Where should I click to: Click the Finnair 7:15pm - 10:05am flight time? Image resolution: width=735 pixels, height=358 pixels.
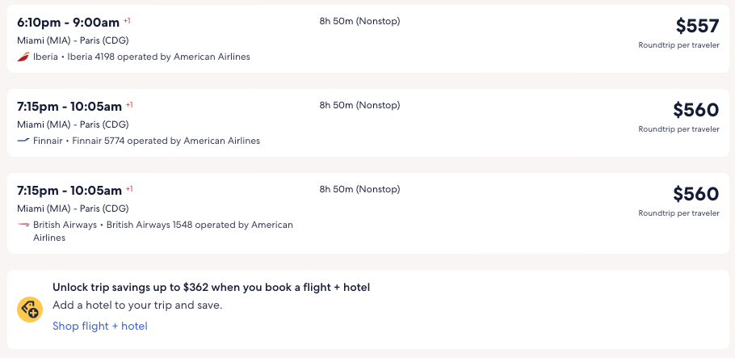pyautogui.click(x=69, y=106)
